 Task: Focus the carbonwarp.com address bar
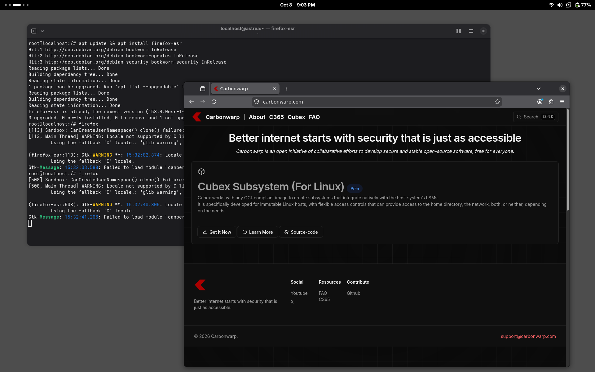click(377, 102)
